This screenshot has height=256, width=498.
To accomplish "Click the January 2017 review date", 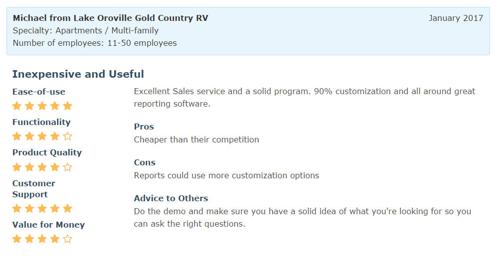I will point(456,18).
